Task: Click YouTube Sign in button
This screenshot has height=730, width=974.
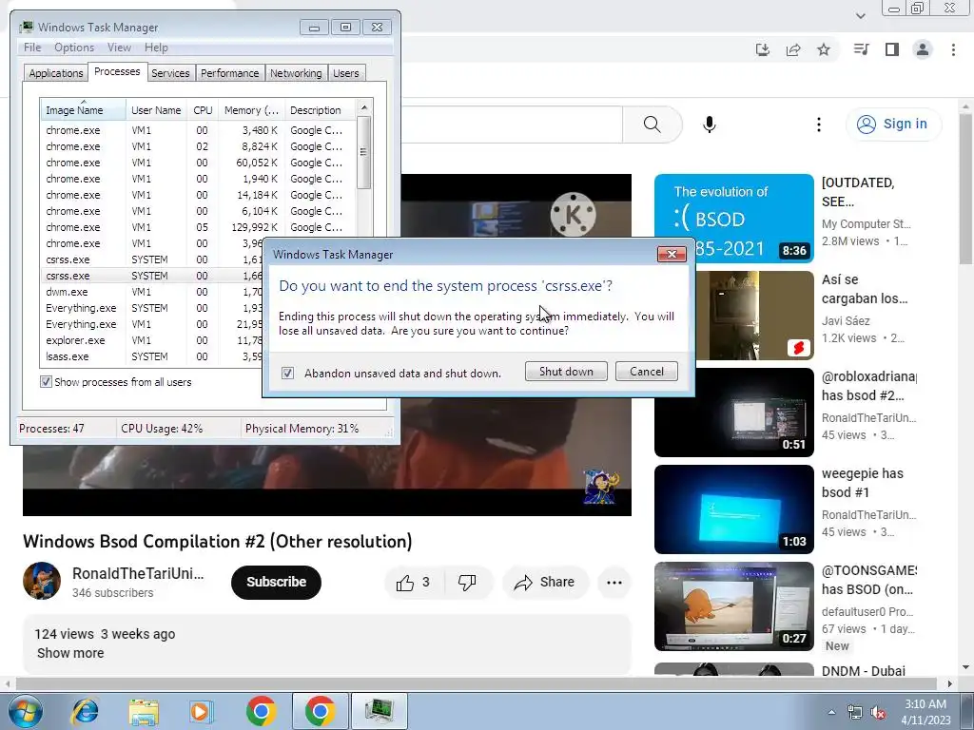Action: tap(894, 125)
